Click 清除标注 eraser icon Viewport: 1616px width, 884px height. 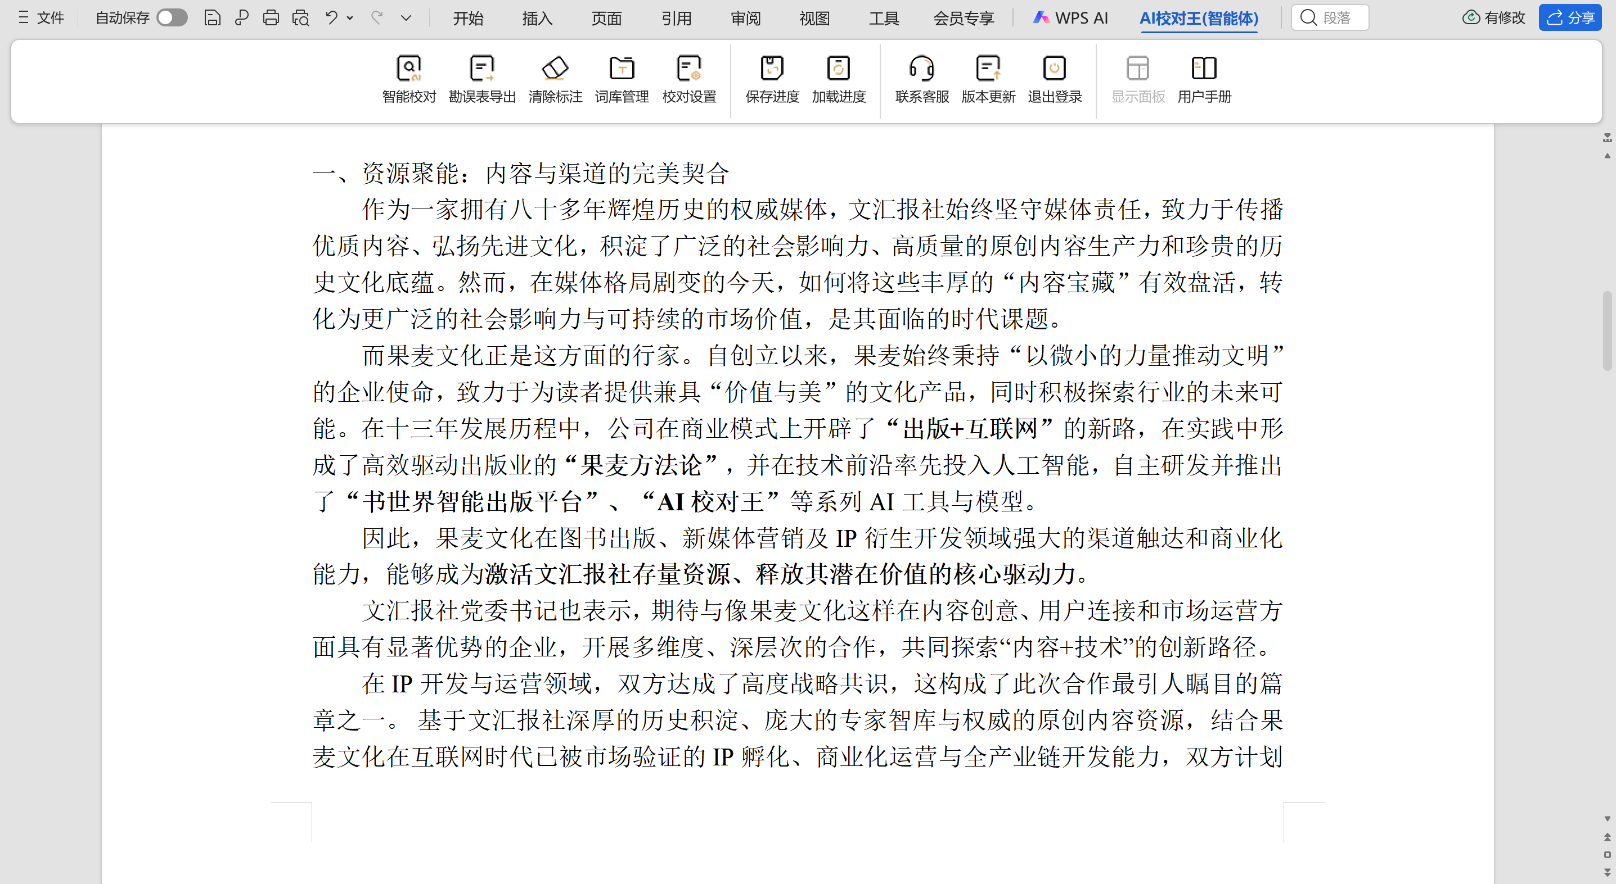pos(555,69)
